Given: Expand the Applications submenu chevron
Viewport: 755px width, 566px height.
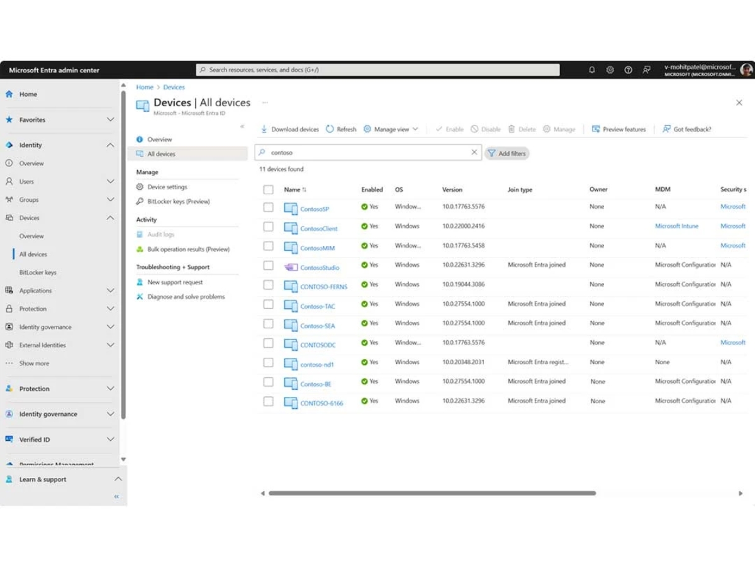Looking at the screenshot, I should click(x=110, y=291).
